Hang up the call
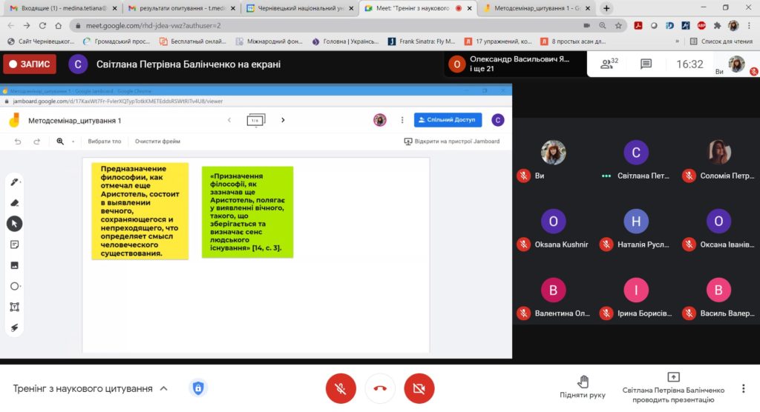Screen dimensions: 760x412 click(x=380, y=388)
